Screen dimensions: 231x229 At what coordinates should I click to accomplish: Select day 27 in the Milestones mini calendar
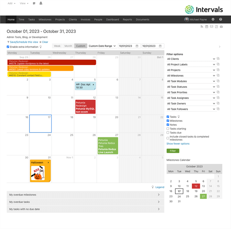point(203,196)
